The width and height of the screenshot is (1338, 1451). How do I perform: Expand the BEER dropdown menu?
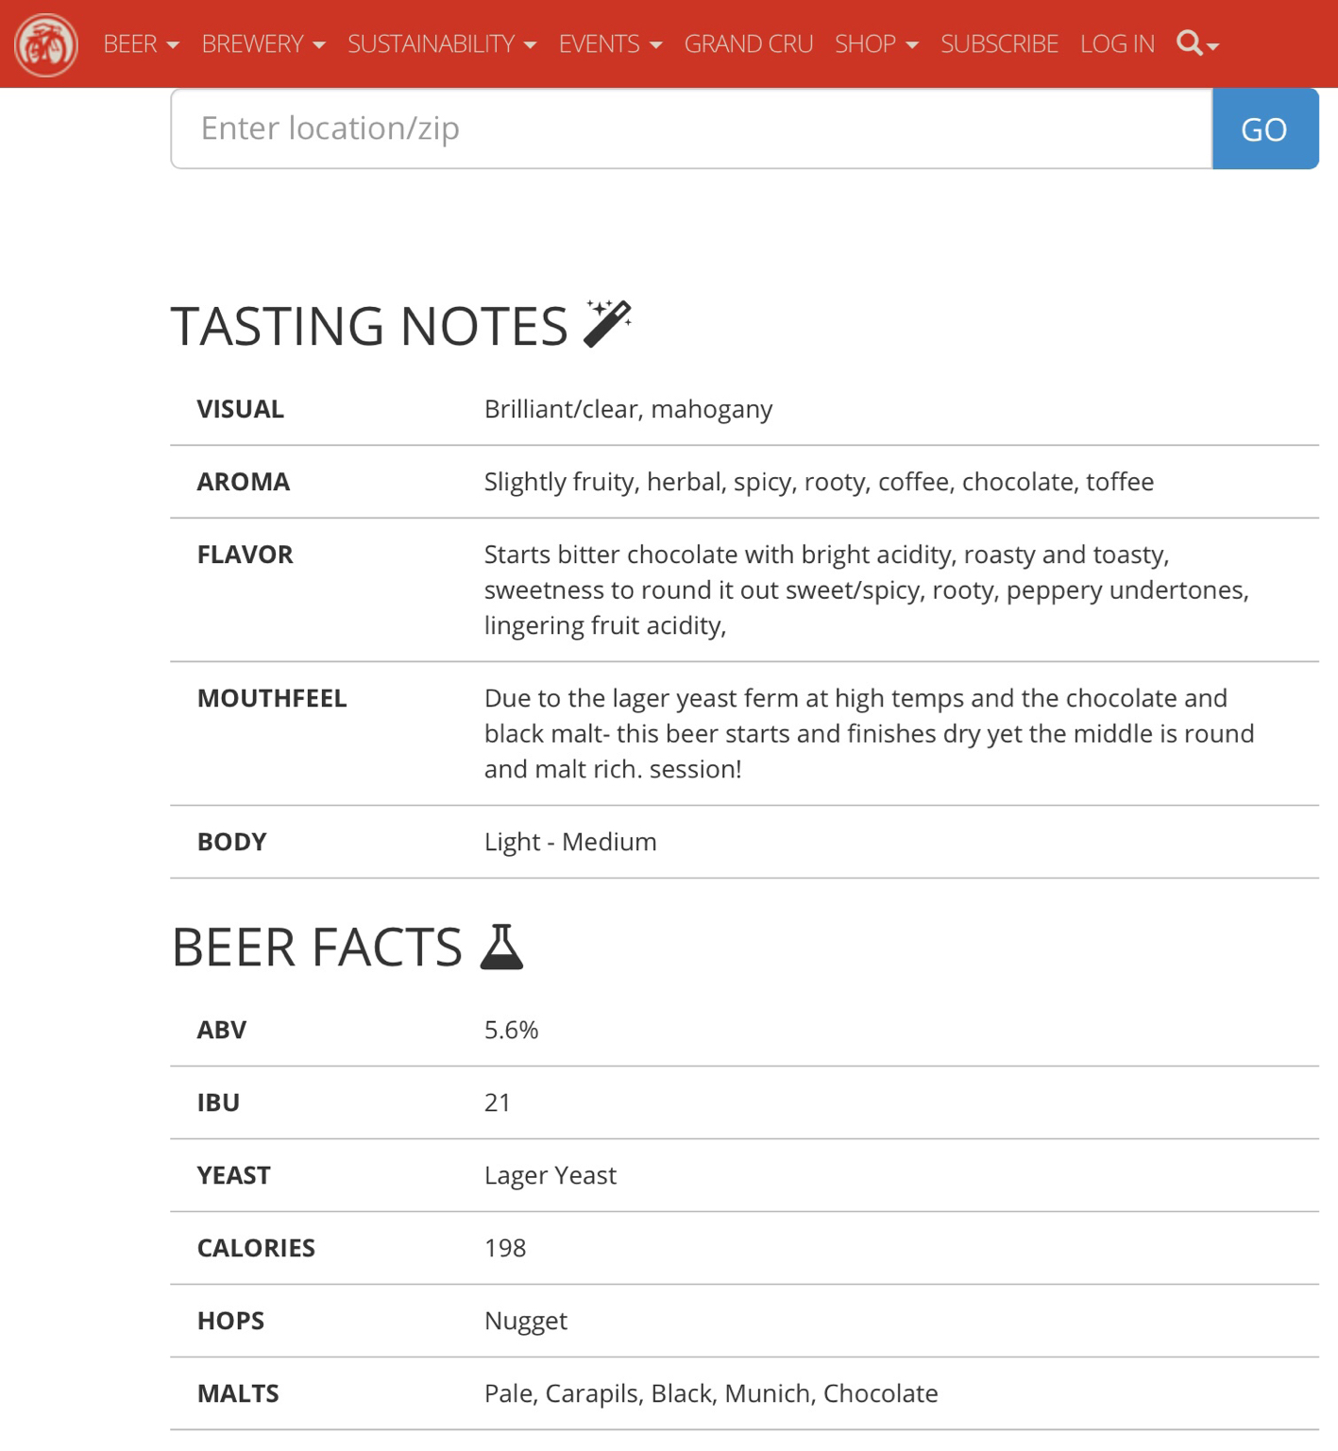tap(141, 44)
